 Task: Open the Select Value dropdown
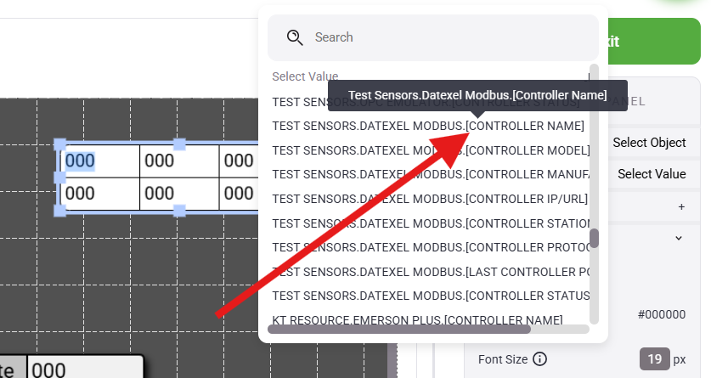coord(651,174)
